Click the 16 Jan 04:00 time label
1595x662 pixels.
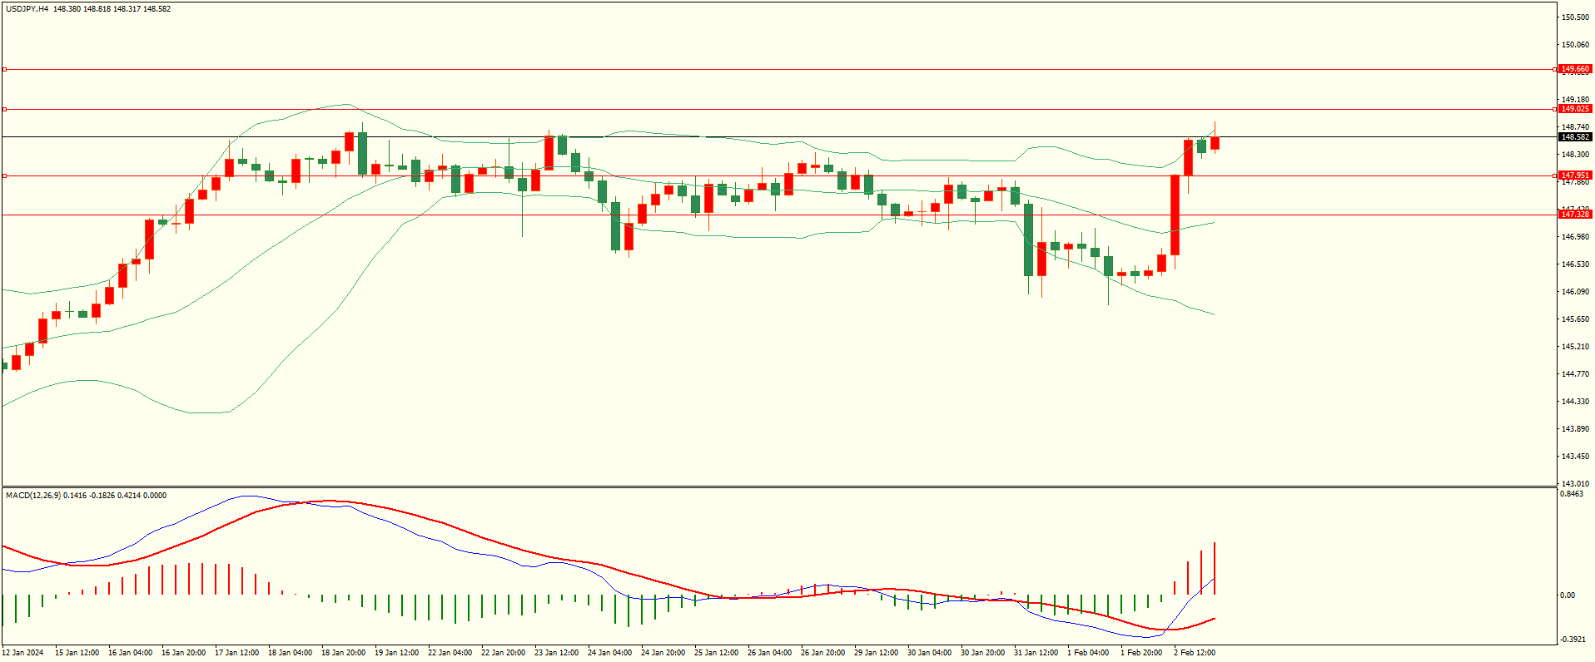(x=130, y=652)
